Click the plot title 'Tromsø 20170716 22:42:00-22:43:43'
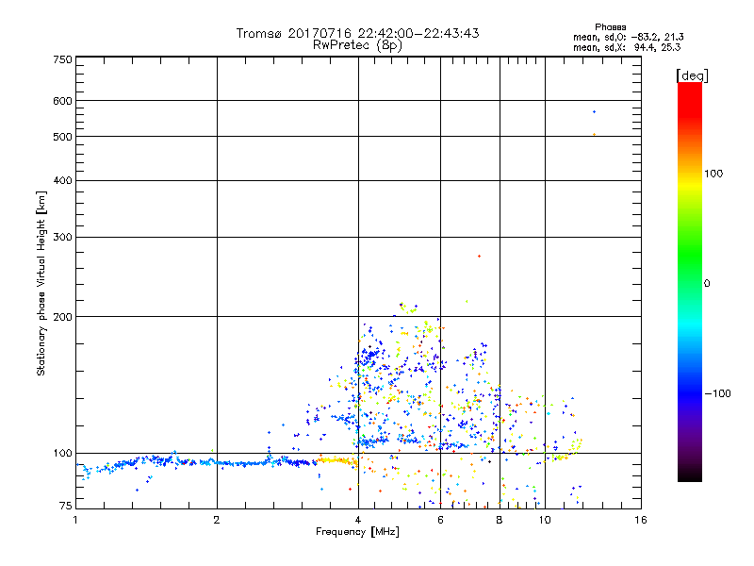This screenshot has width=754, height=566. click(x=357, y=33)
